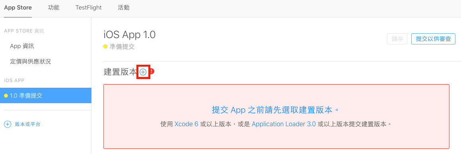Click the 儲存 button

397,39
